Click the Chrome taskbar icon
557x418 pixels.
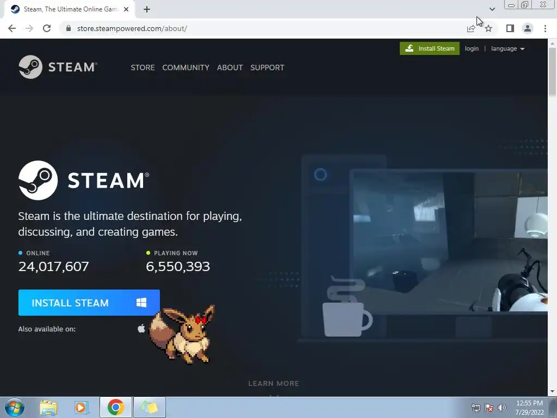pos(115,407)
